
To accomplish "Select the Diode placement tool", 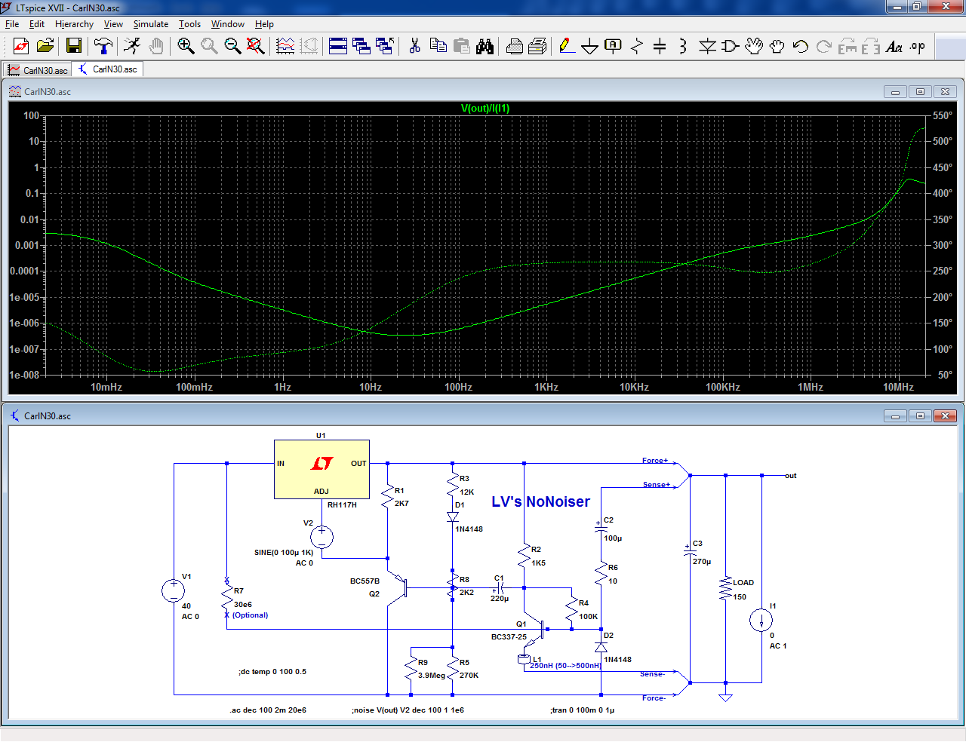I will point(707,47).
